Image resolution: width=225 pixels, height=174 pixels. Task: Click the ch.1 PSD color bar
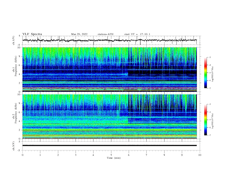(x=206, y=73)
